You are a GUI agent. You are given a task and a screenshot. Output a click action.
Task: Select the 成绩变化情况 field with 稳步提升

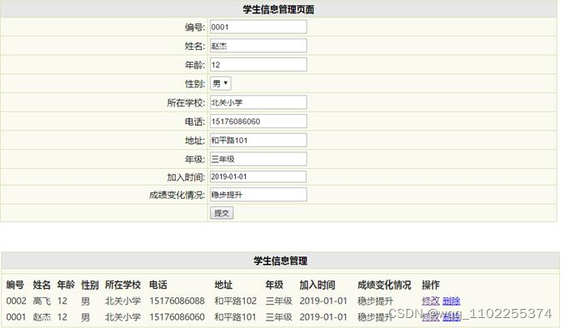(258, 195)
